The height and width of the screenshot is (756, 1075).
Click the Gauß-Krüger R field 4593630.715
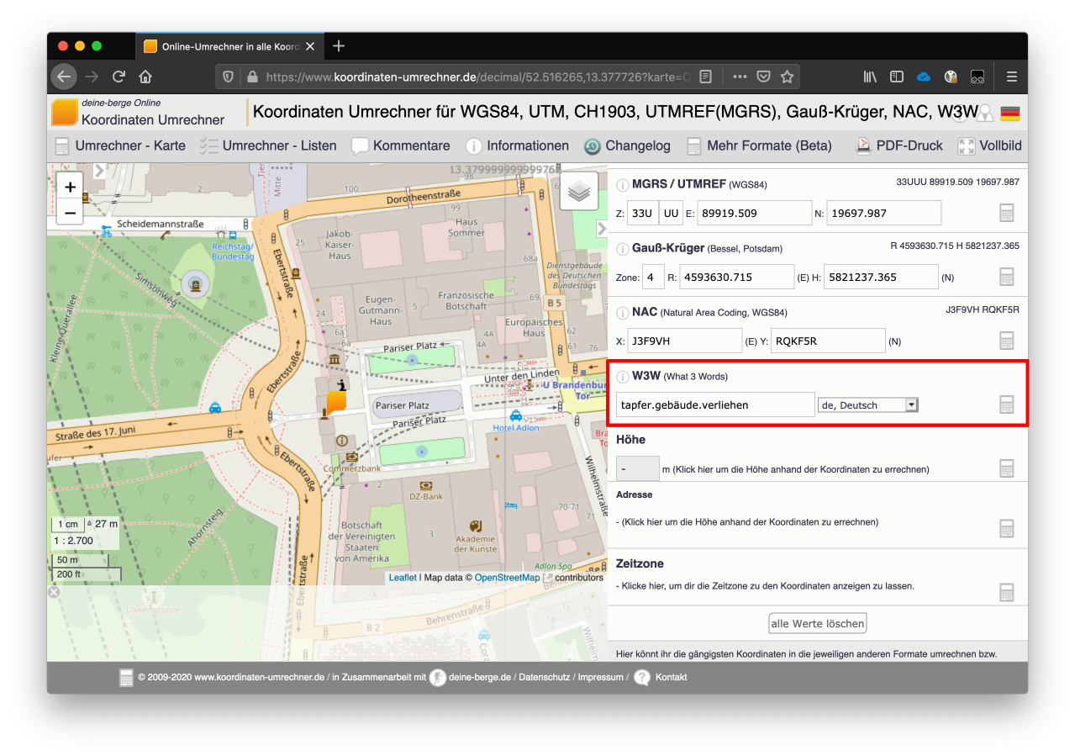point(737,277)
